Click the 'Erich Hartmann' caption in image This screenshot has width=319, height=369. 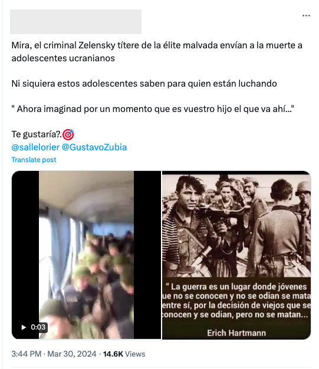point(236,333)
